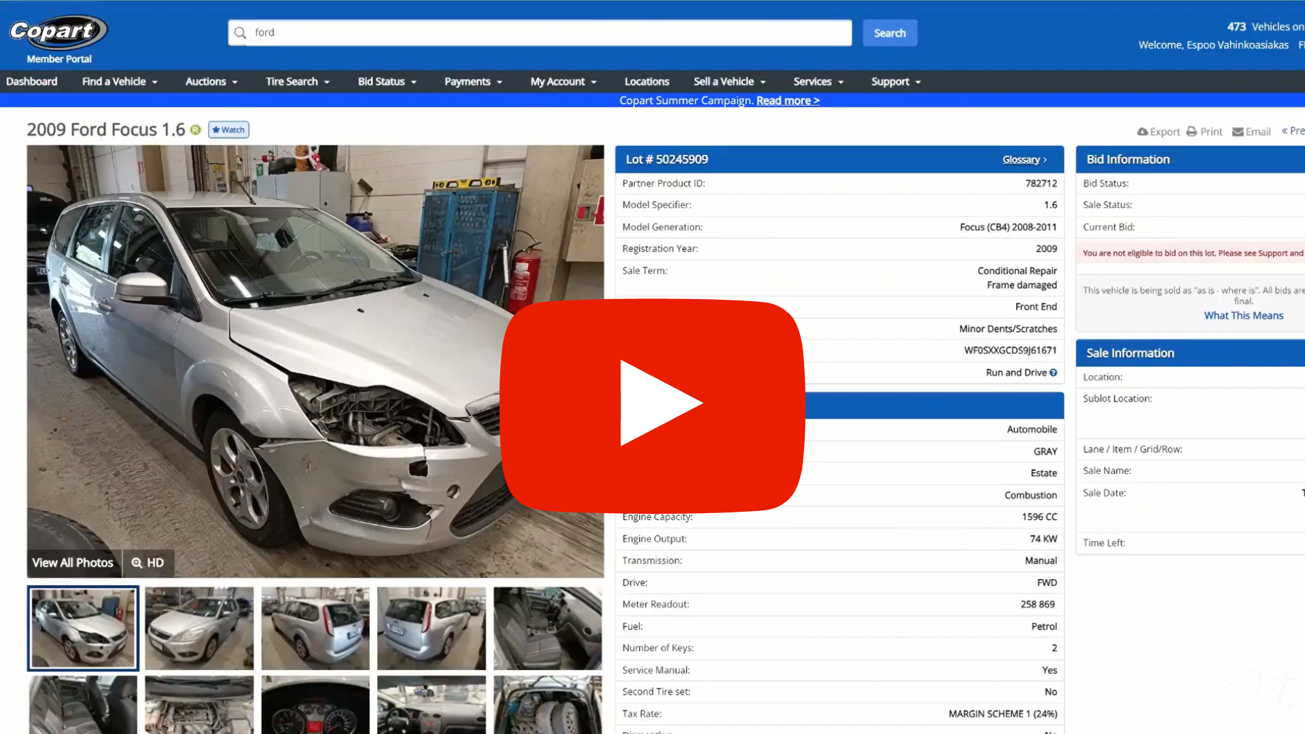Image resolution: width=1305 pixels, height=734 pixels.
Task: Click Welcome, Espoo Vahinkoasiakas text
Action: click(x=1213, y=45)
